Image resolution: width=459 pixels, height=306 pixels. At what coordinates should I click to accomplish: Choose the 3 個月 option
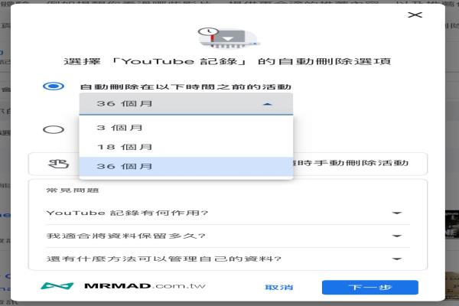[x=186, y=128]
